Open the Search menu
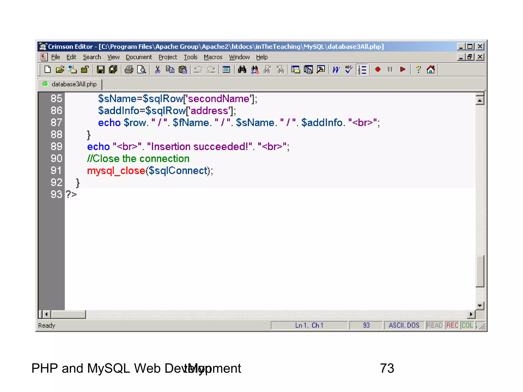 [92, 57]
